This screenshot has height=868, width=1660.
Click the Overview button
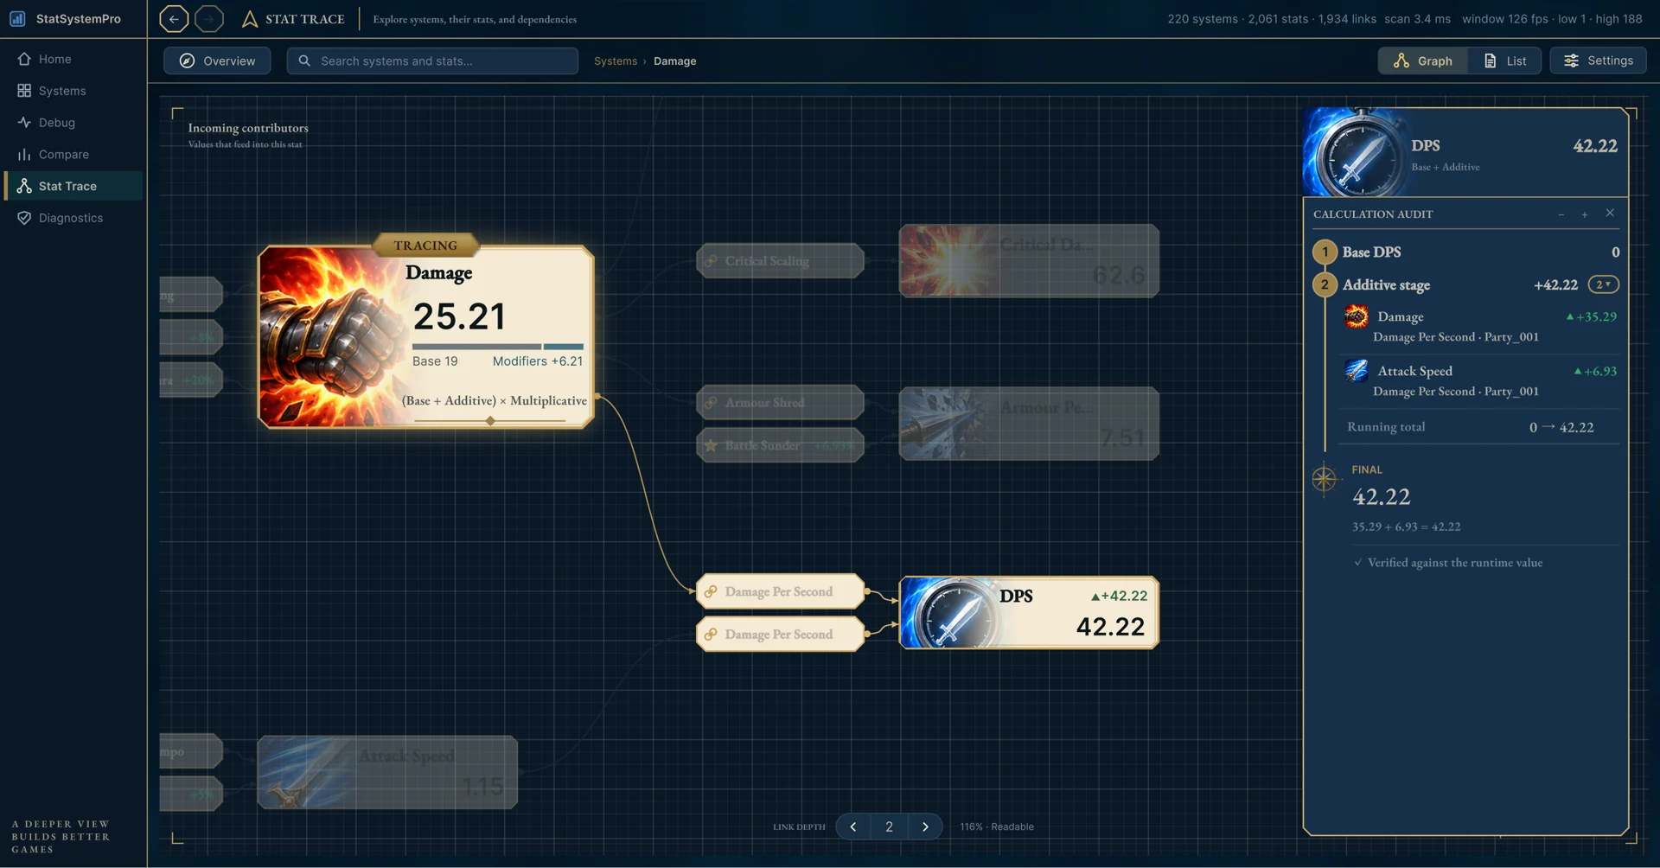click(217, 61)
